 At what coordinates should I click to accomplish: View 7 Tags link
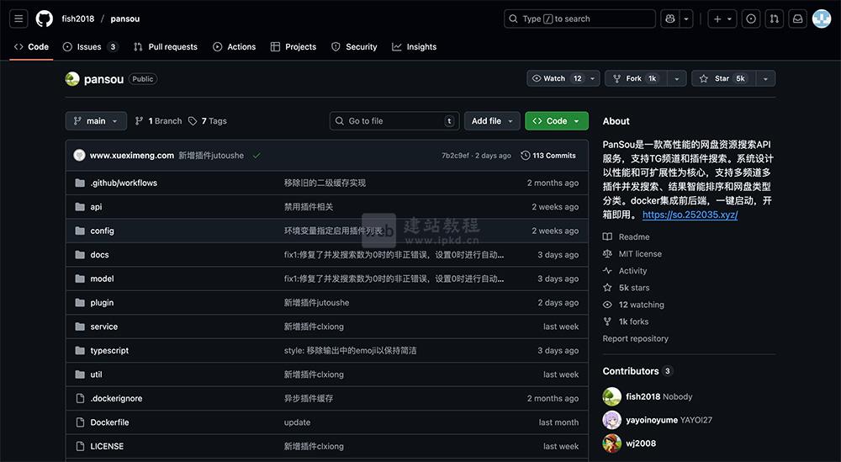click(x=208, y=120)
